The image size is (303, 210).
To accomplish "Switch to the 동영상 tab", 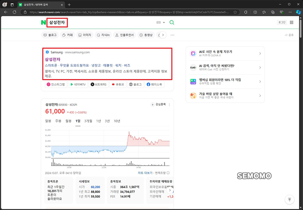I will point(146,35).
